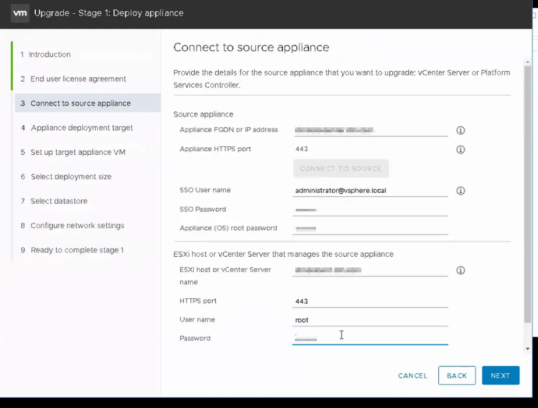Image resolution: width=538 pixels, height=408 pixels.
Task: Click the 'Provide the details for the source appliance' description
Action: [x=342, y=79]
